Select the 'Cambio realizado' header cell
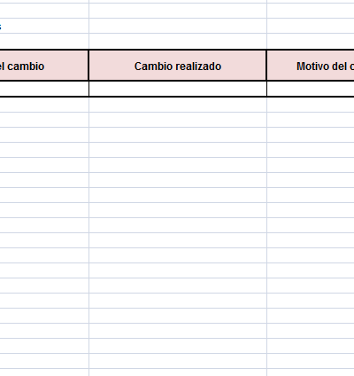The image size is (354, 376). pos(178,65)
